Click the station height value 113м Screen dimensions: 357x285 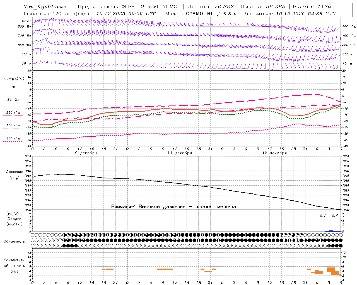[x=324, y=7]
